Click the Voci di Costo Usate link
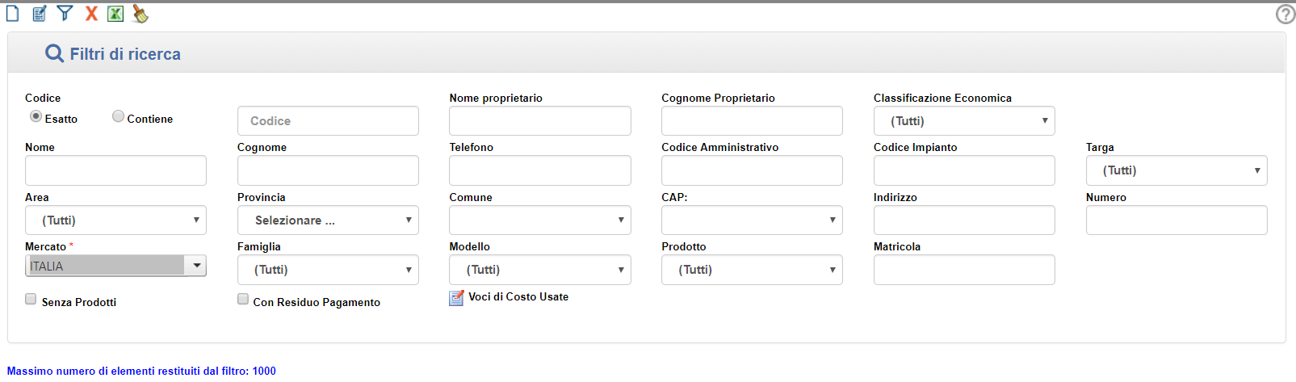The image size is (1296, 382). [x=518, y=297]
